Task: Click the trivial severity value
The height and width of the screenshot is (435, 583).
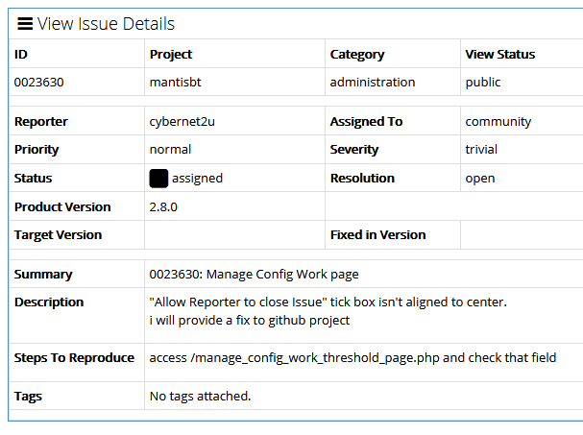Action: [481, 150]
